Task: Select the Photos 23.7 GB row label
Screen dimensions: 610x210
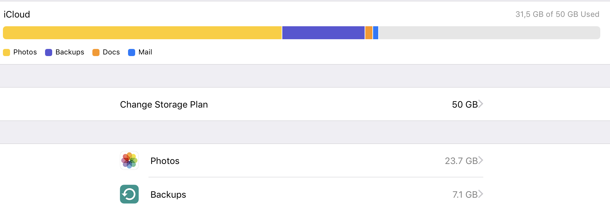Action: [x=165, y=161]
